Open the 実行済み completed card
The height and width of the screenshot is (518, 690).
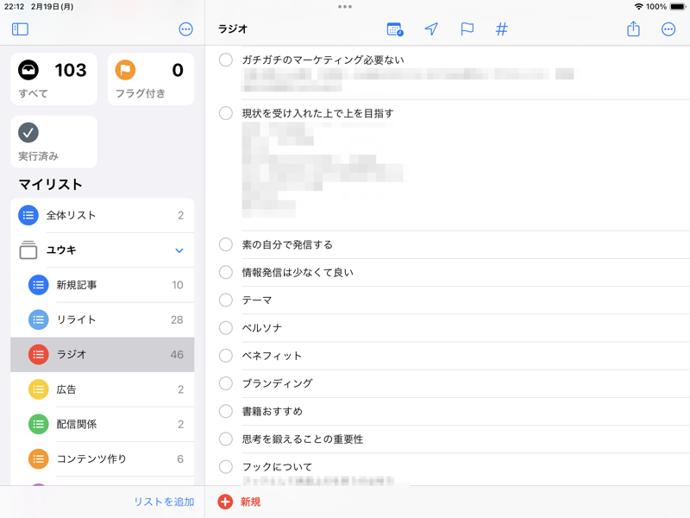53,142
